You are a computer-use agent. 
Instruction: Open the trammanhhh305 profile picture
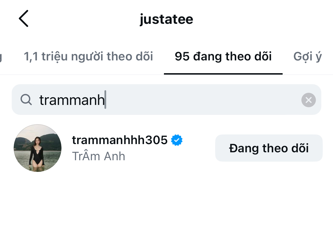pyautogui.click(x=38, y=148)
